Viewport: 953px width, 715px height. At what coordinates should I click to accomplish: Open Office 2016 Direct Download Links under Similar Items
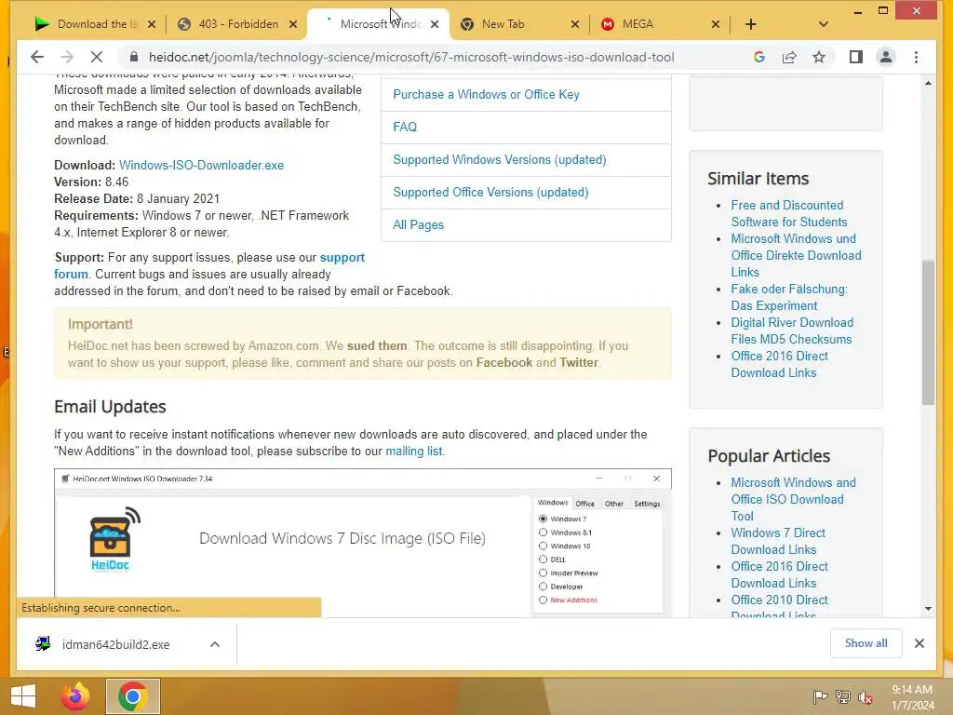tap(779, 364)
